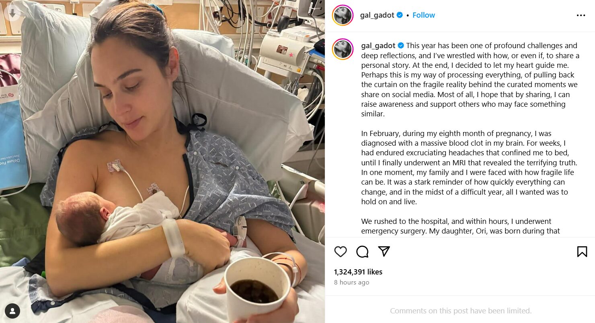Click the down arrow circle on the photo
Screen dimensions: 595x323
coord(12,13)
